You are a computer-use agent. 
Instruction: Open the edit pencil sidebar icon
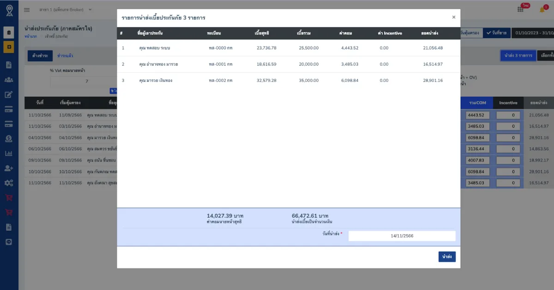tap(9, 95)
